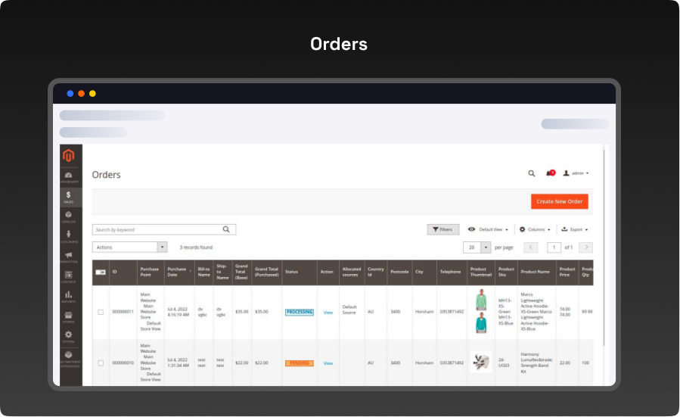
Task: Click the notifications bell icon
Action: pyautogui.click(x=550, y=173)
